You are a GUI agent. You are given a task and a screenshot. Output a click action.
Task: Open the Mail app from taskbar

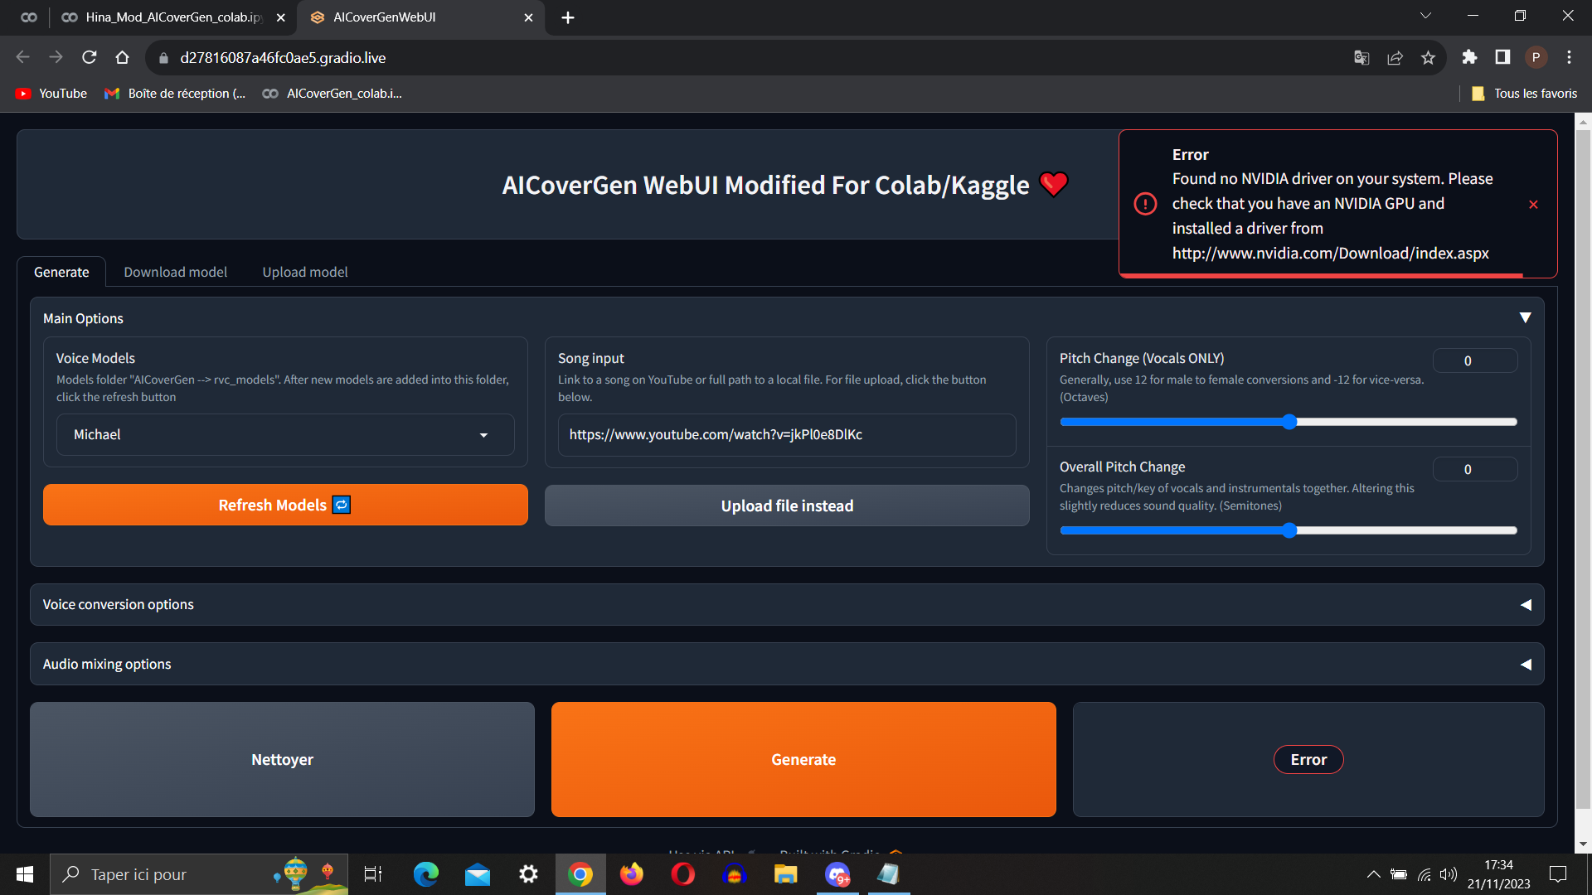[478, 874]
